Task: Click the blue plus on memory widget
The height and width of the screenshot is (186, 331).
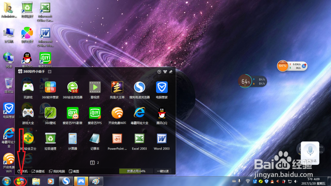Action: pos(304,66)
